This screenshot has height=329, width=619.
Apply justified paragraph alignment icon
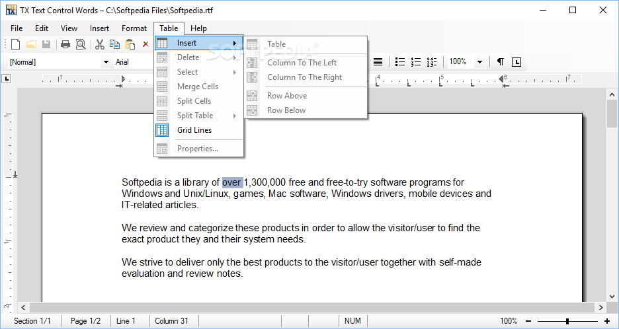pos(378,61)
